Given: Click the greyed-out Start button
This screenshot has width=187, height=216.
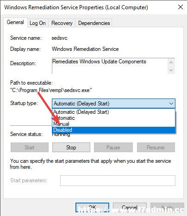Looking at the screenshot, I should (30, 148).
